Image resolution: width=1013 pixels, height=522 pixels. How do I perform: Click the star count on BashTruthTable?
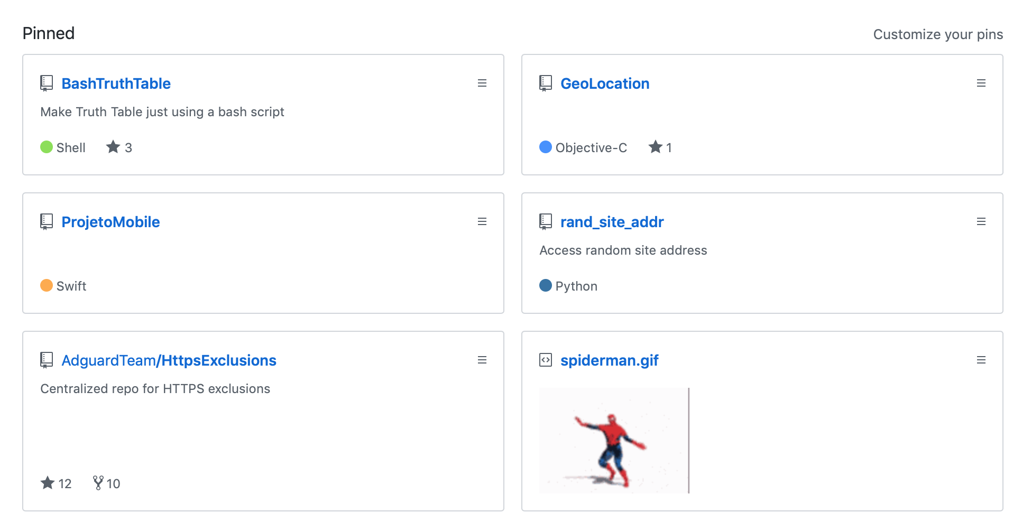tap(119, 147)
